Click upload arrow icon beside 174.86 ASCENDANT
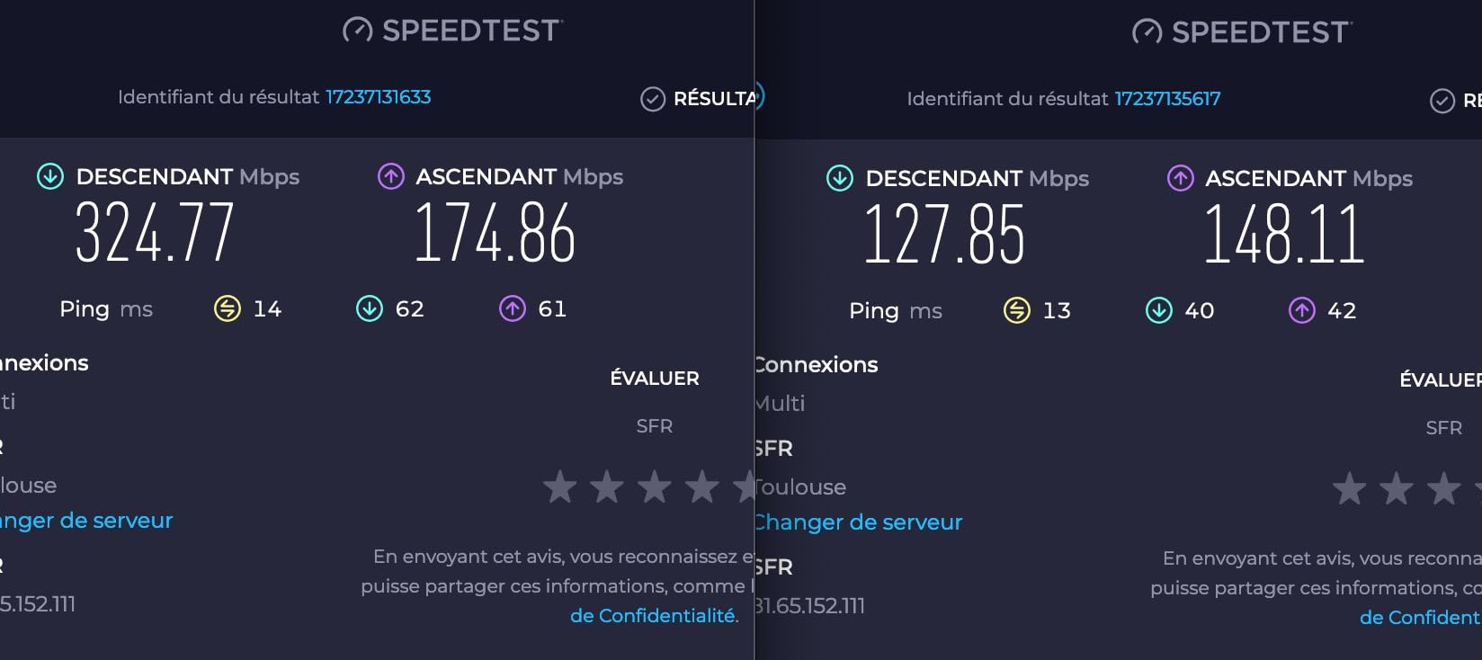 (390, 176)
